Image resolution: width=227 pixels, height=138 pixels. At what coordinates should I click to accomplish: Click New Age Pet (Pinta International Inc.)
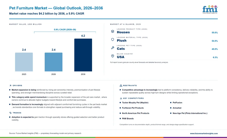(190, 113)
